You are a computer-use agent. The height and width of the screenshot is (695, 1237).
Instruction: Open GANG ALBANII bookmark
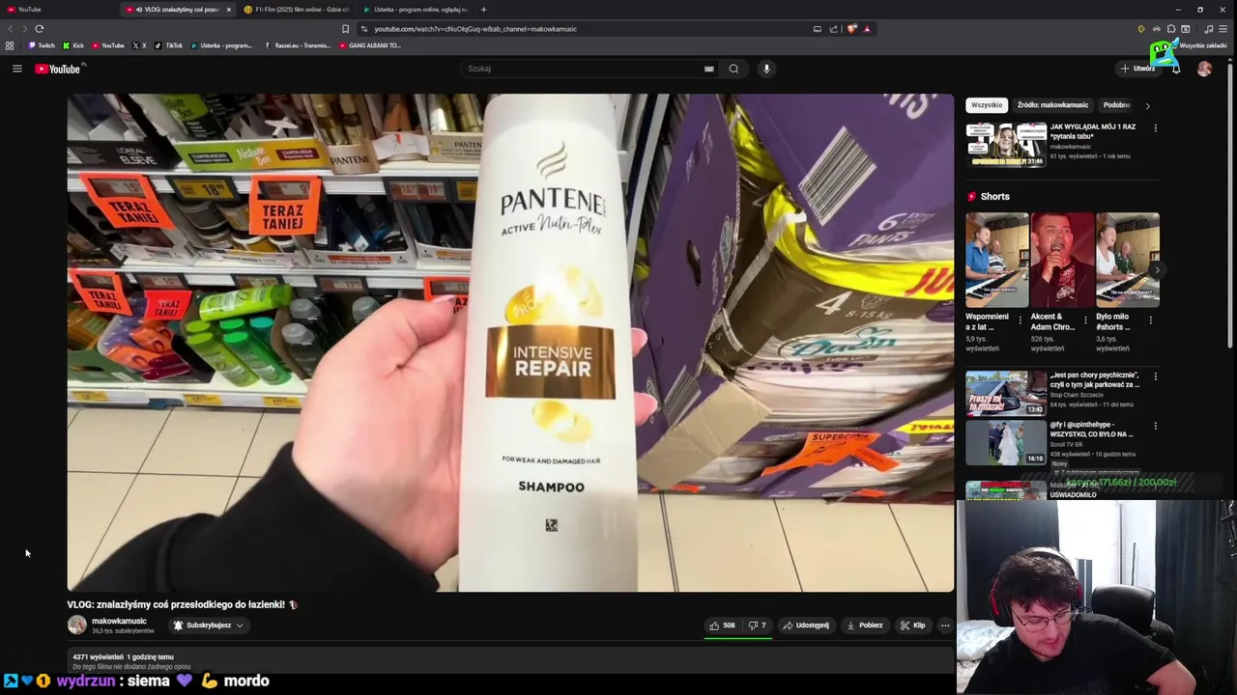click(x=370, y=45)
